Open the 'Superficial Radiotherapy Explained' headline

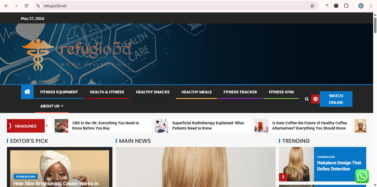pyautogui.click(x=208, y=126)
